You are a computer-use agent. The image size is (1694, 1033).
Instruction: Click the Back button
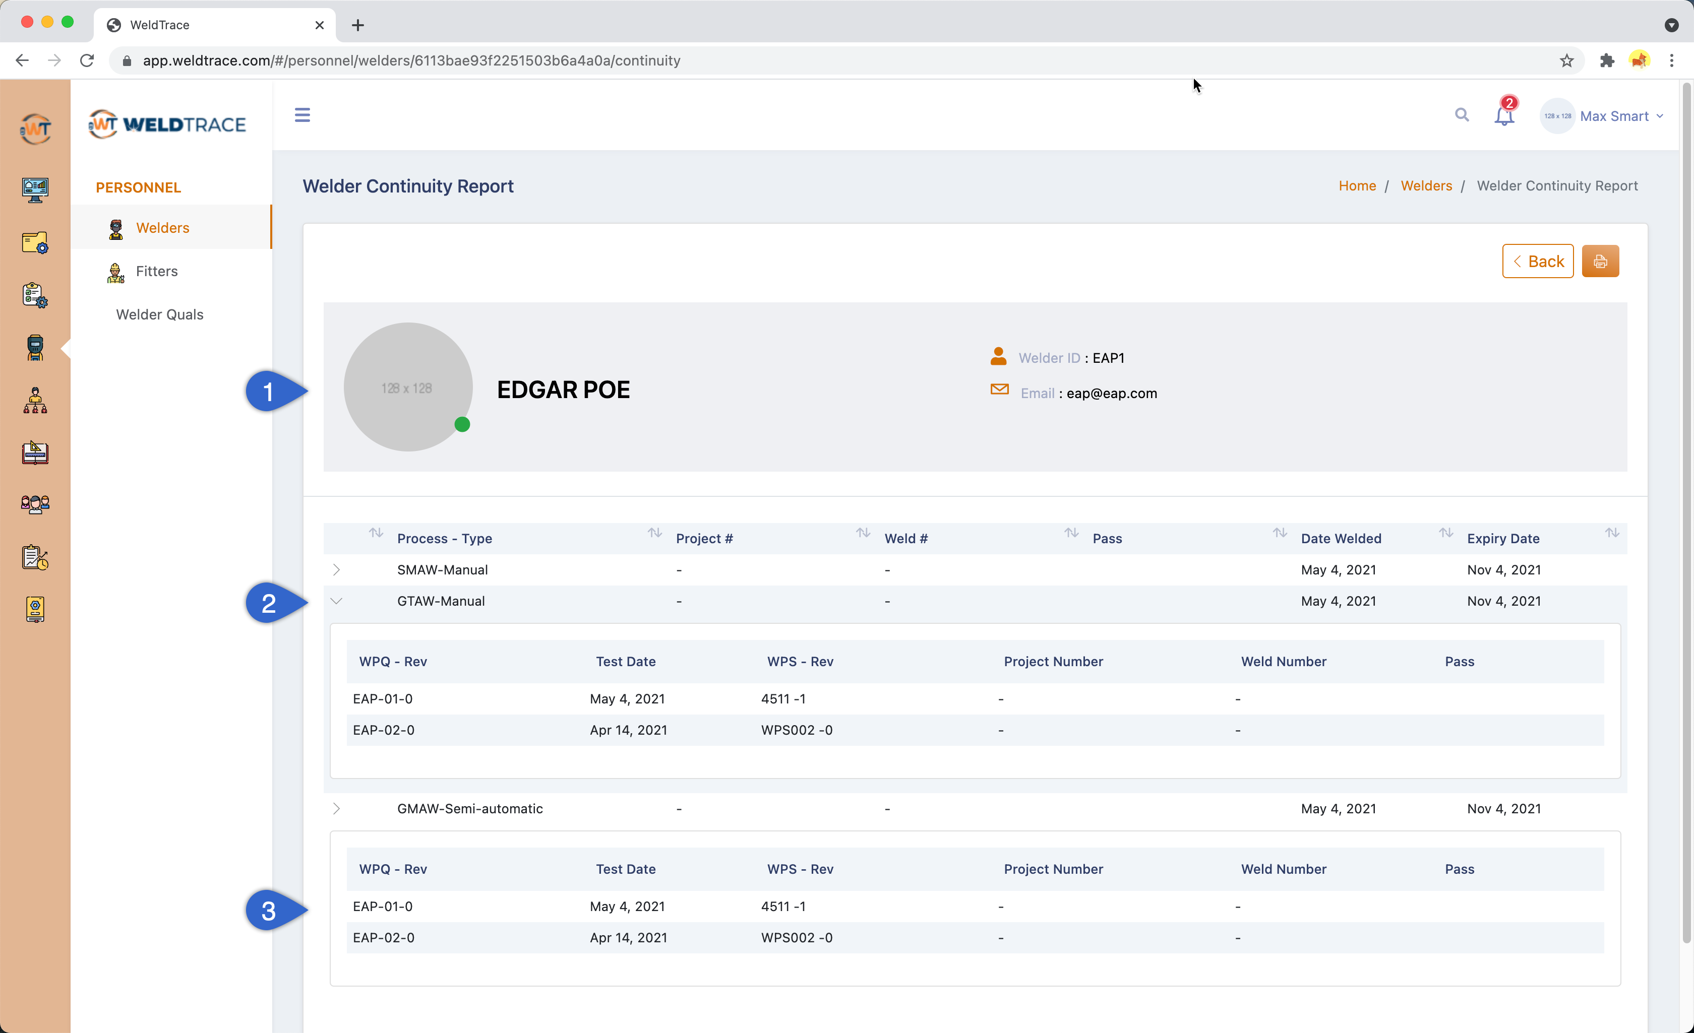coord(1537,261)
